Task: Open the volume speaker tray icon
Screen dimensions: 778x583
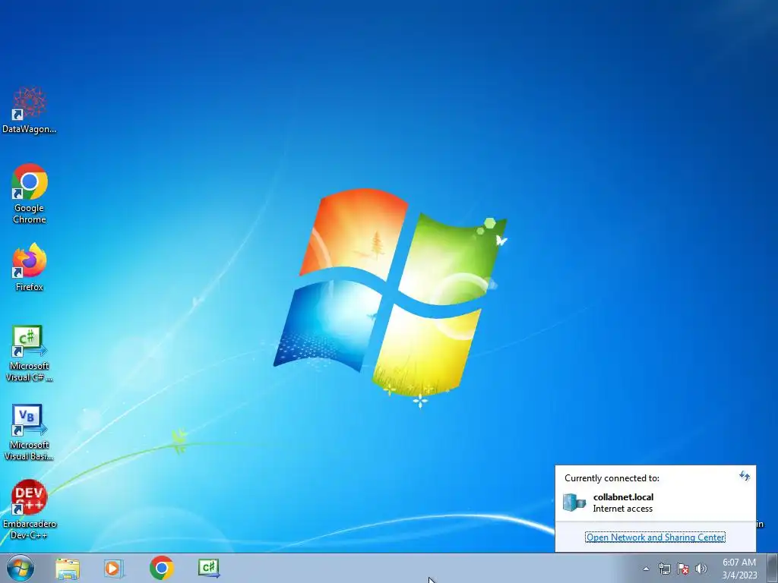Action: (x=701, y=569)
